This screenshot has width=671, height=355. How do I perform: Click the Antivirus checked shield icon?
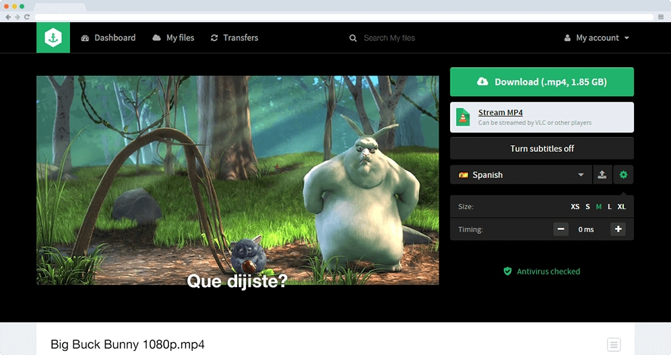tap(507, 271)
